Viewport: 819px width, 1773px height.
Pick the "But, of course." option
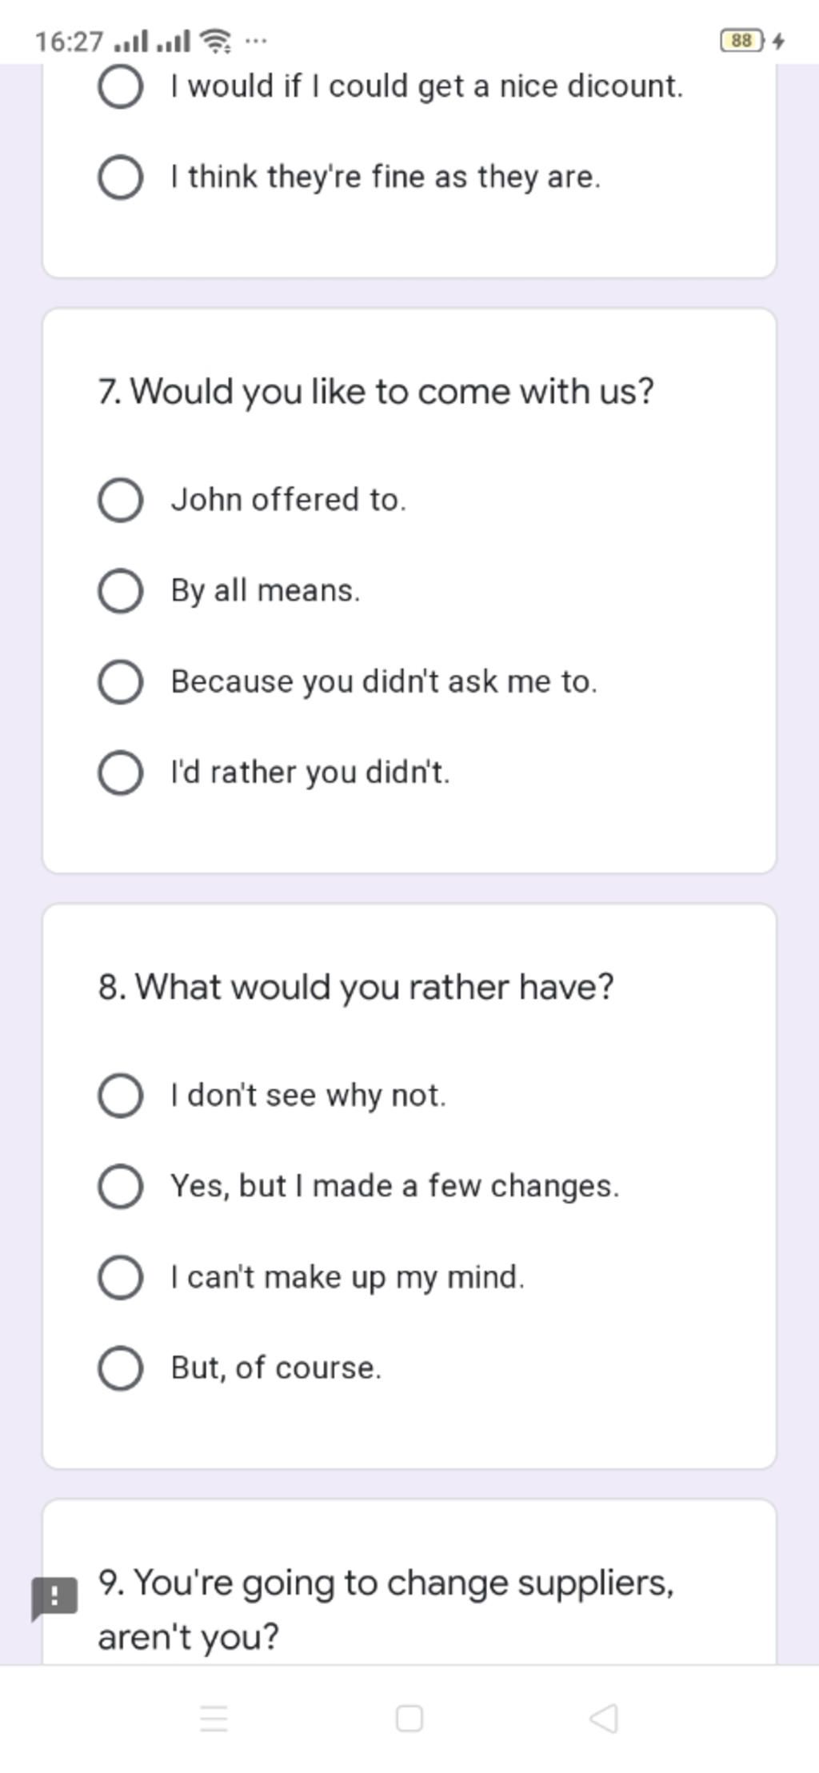click(x=240, y=1368)
